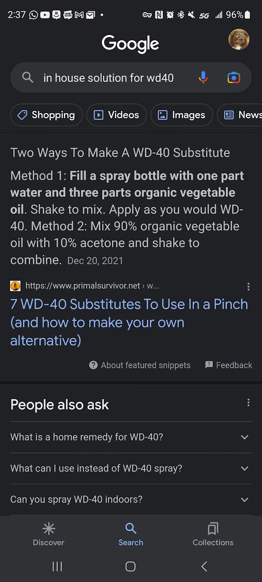This screenshot has height=582, width=262.
Task: Expand "Can you spray WD-40 indoors?" question
Action: [131, 499]
